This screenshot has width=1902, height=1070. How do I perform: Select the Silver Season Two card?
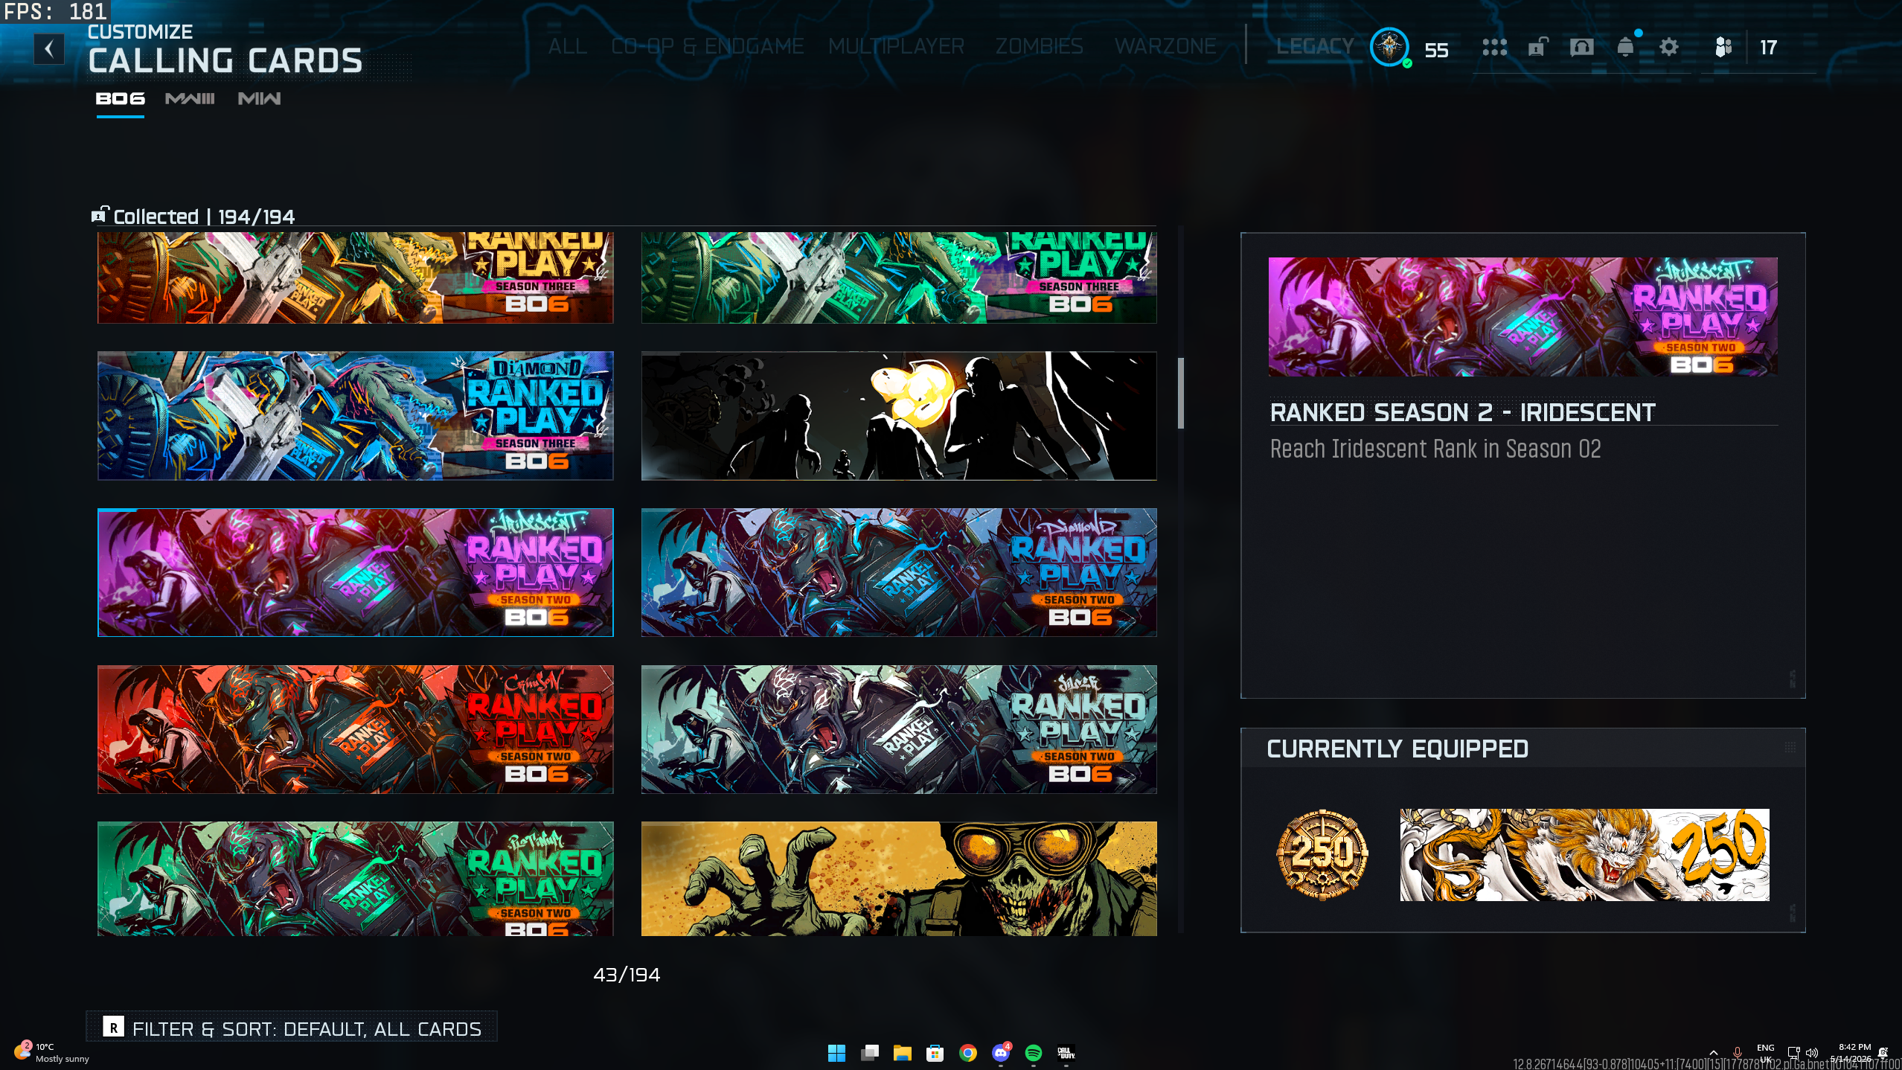pyautogui.click(x=899, y=729)
